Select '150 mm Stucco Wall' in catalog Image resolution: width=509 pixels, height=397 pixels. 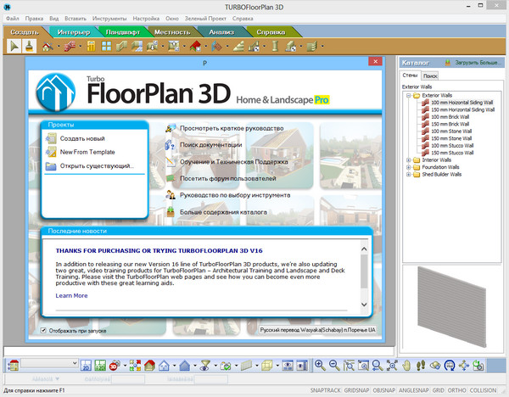(452, 153)
